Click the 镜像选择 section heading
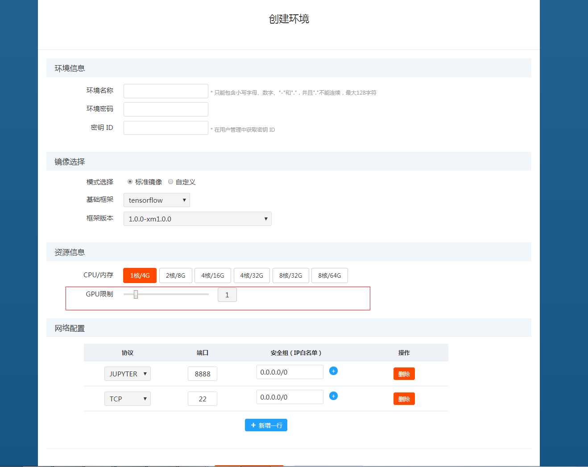588x467 pixels. [70, 162]
